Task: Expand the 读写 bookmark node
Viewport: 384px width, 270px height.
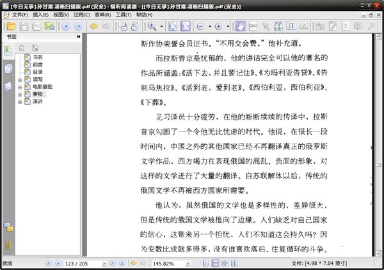Action: pyautogui.click(x=20, y=79)
